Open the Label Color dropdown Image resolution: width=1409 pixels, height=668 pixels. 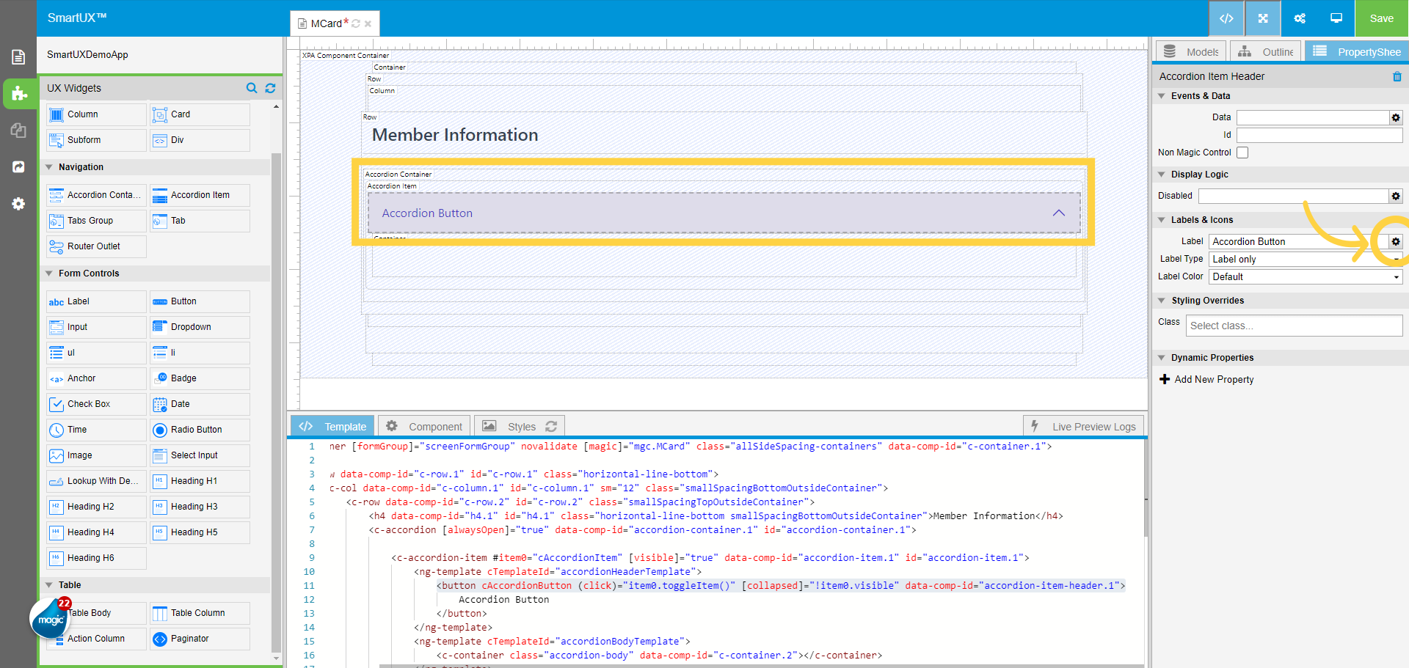1306,276
